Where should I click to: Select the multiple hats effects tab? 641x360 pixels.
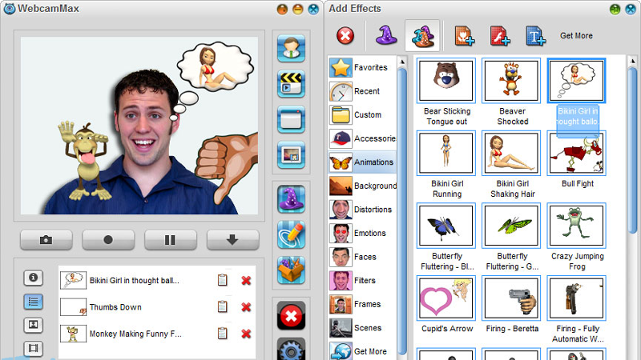[x=422, y=35]
